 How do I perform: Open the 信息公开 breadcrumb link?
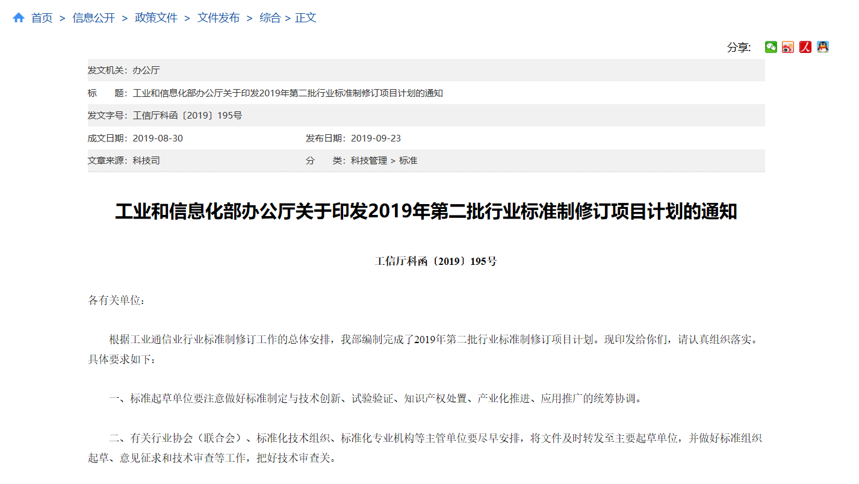pyautogui.click(x=94, y=18)
